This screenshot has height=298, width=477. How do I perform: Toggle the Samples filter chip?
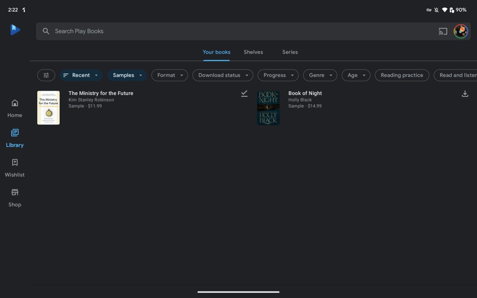point(127,75)
